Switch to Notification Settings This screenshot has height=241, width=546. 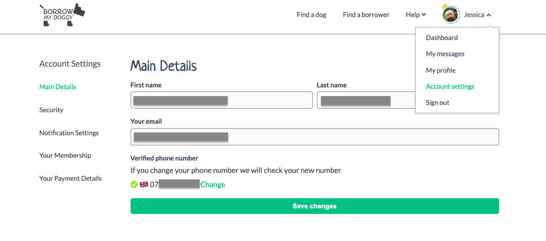click(69, 133)
